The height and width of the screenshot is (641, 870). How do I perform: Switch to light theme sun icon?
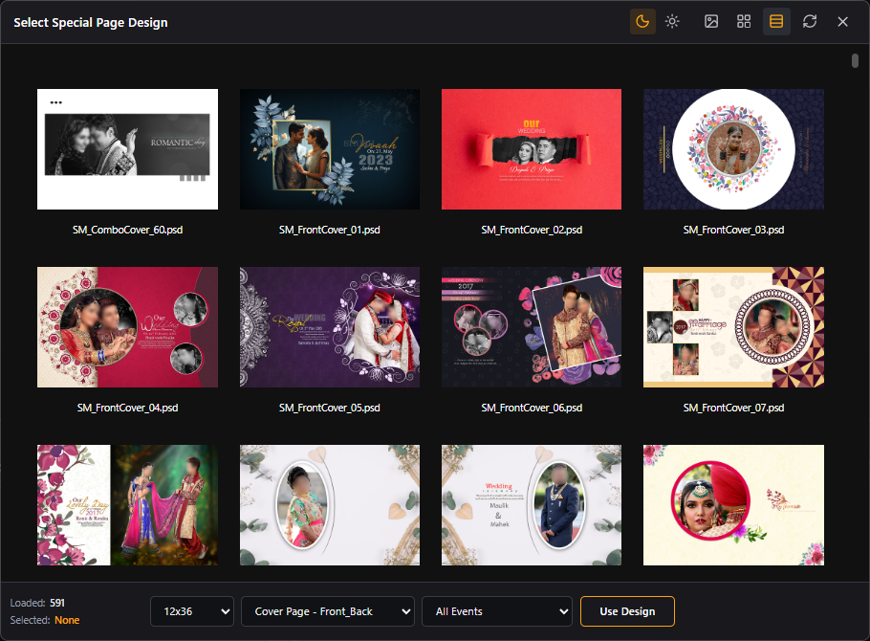click(672, 22)
